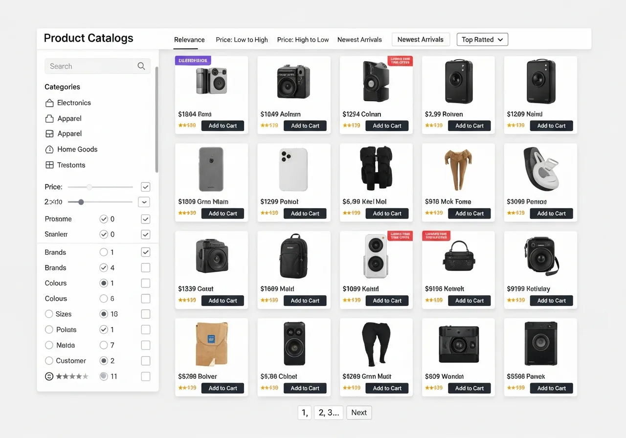Screen dimensions: 626x438
Task: Click the search magnifier icon
Action: (x=141, y=66)
